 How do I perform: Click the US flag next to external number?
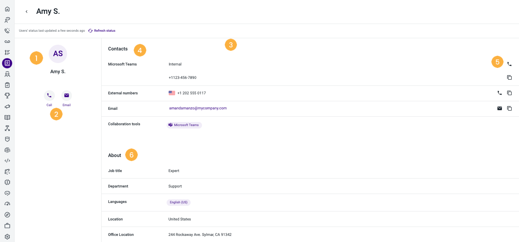[172, 93]
